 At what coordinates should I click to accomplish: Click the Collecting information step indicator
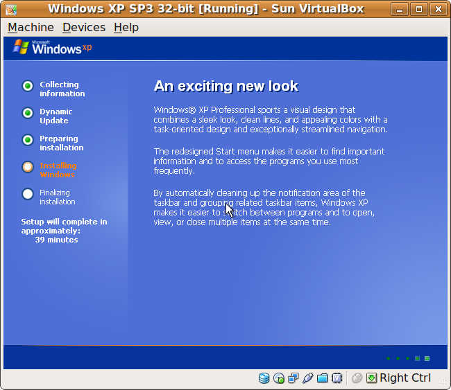point(28,86)
